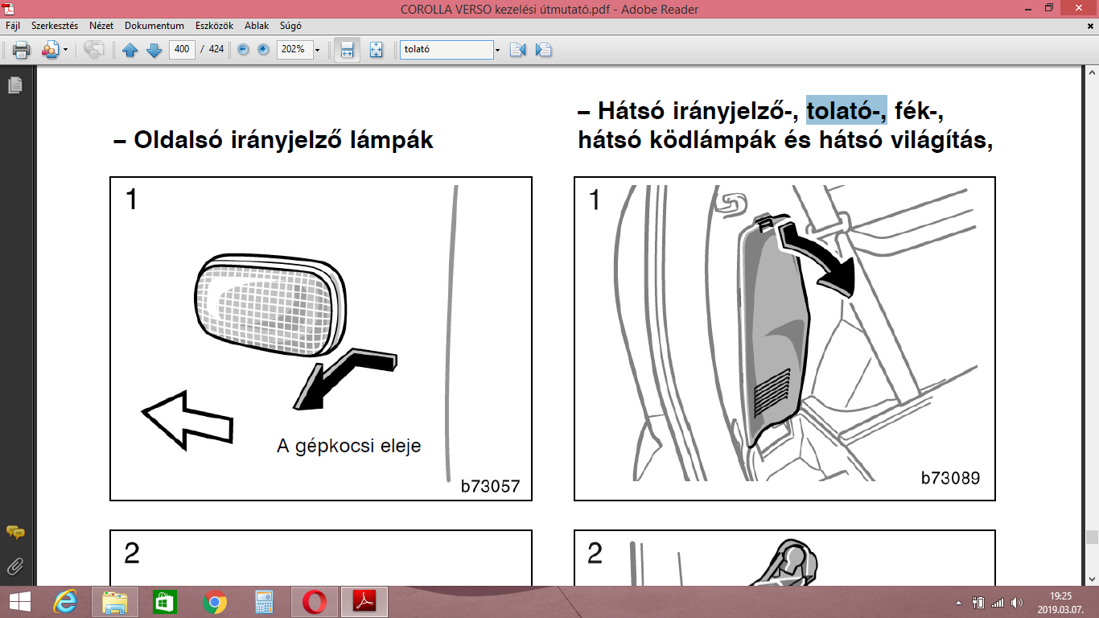Find previous occurrence of tolató
This screenshot has height=618, width=1099.
[517, 50]
